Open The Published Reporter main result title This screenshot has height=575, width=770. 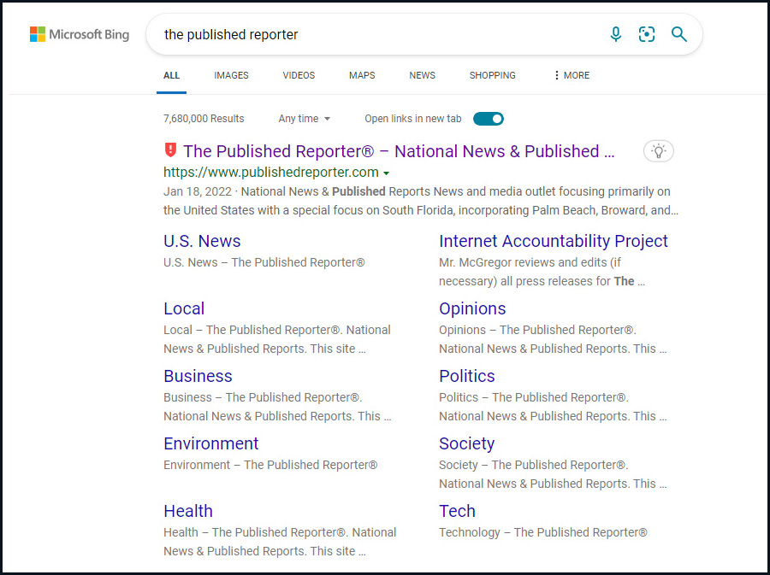point(399,151)
